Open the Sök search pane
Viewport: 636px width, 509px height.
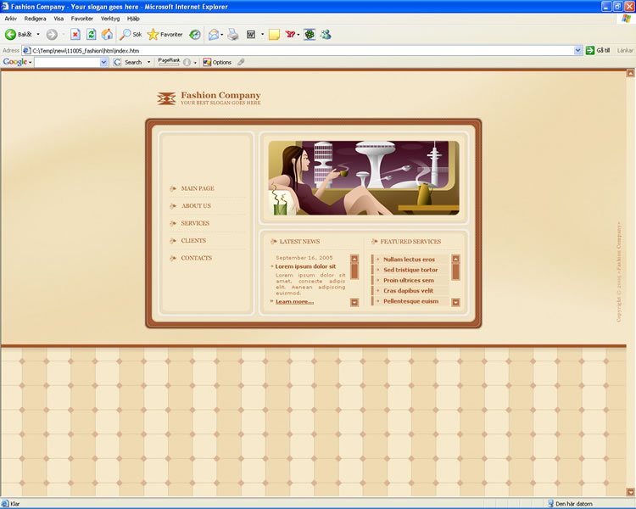pos(131,35)
